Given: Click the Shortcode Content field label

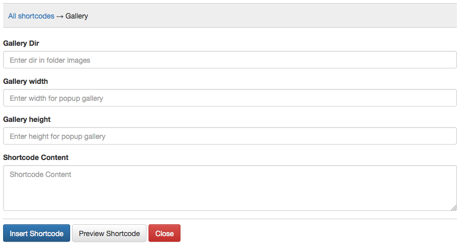Looking at the screenshot, I should pyautogui.click(x=36, y=157).
